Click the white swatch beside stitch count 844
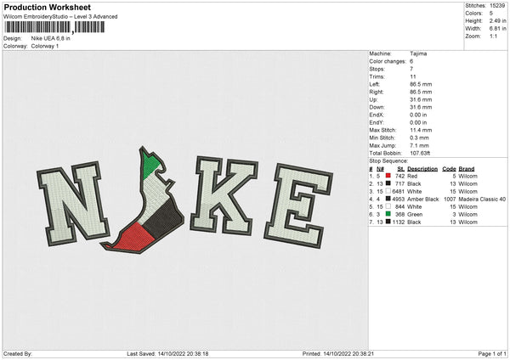This screenshot has width=510, height=360. pos(388,206)
